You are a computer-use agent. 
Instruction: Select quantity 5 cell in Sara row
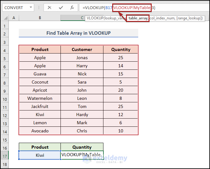pos(121,82)
